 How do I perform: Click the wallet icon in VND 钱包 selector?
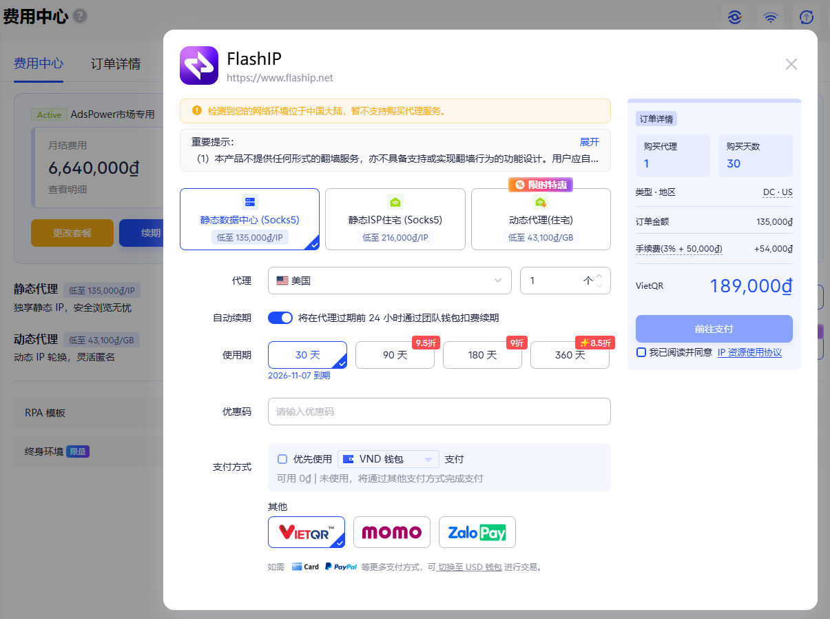click(x=349, y=459)
